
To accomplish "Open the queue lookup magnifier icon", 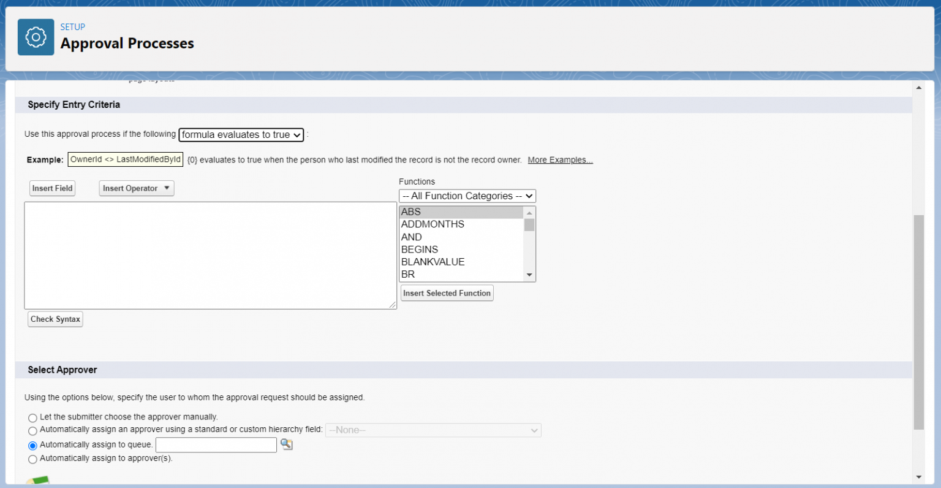I will point(286,444).
